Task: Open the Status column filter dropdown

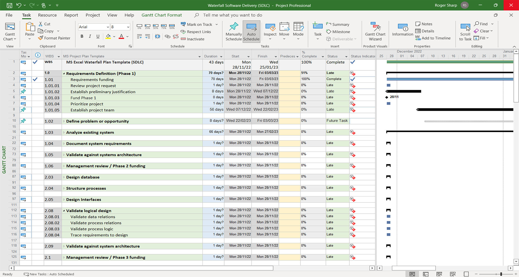Action: point(346,56)
